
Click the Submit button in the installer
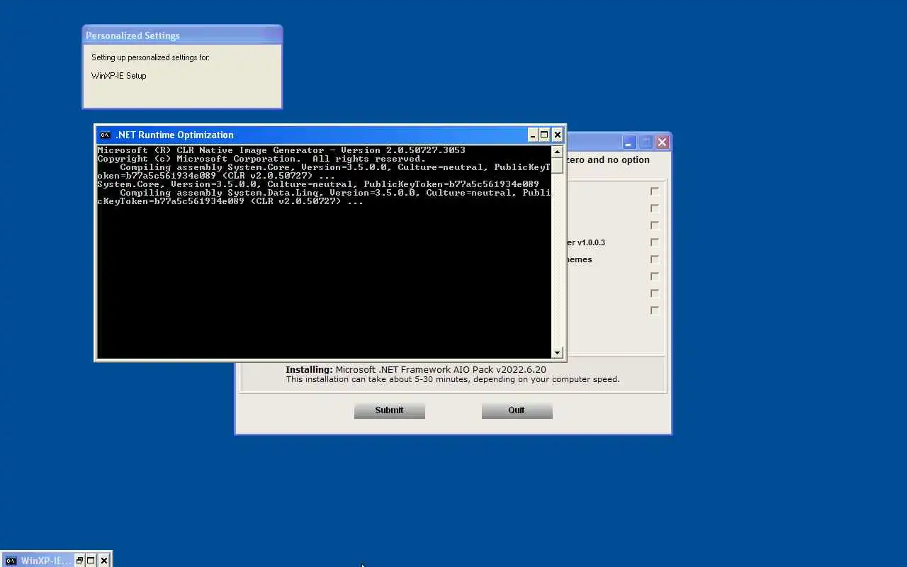tap(389, 410)
